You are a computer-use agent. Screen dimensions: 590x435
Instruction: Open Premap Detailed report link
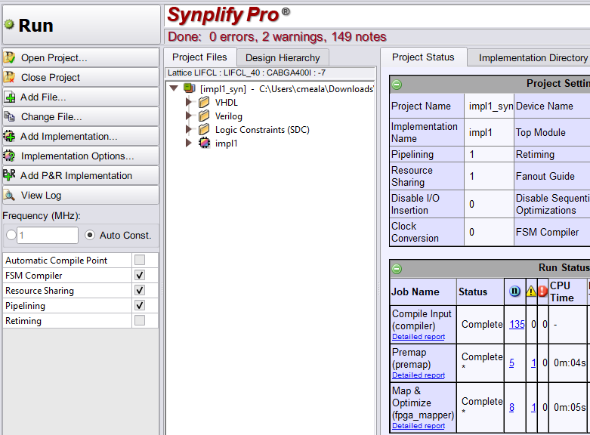[419, 375]
